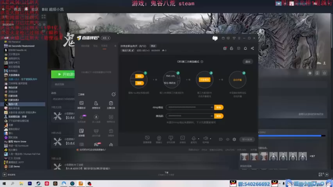Open the toolbox manage icon beside 工具箱
The image size is (333, 187).
(114, 94)
